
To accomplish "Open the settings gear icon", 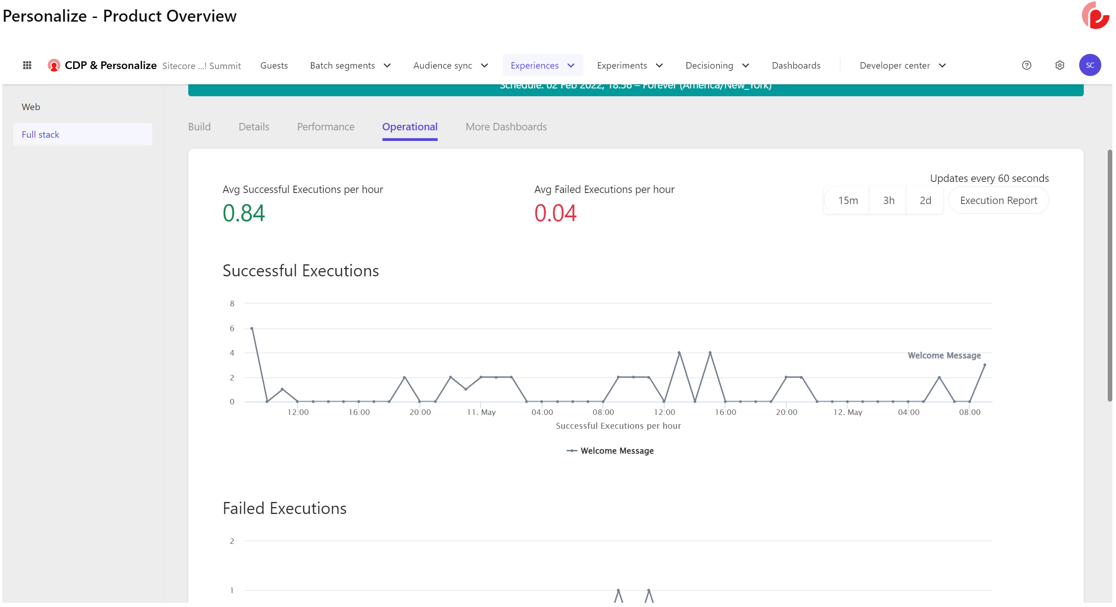I will [x=1059, y=65].
